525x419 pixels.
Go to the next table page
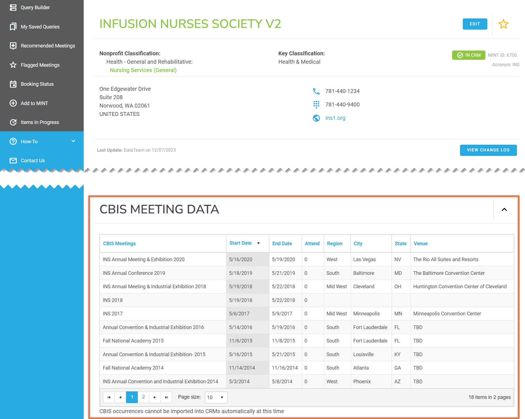(155, 397)
